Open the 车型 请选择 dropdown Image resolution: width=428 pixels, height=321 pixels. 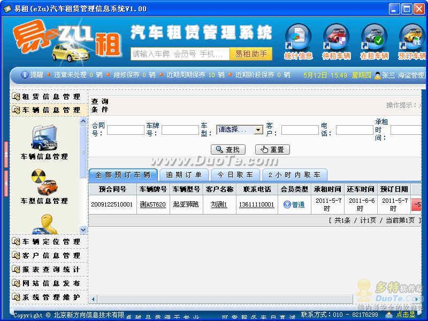click(x=258, y=129)
